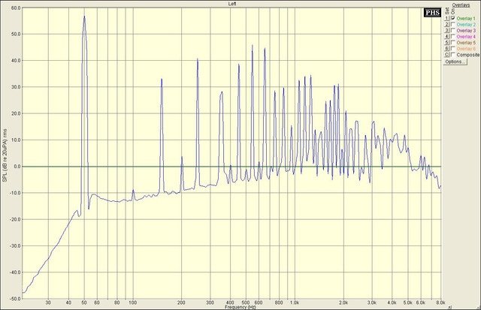481x310 pixels.
Task: Click the Set button numbered 4
Action: (447, 37)
